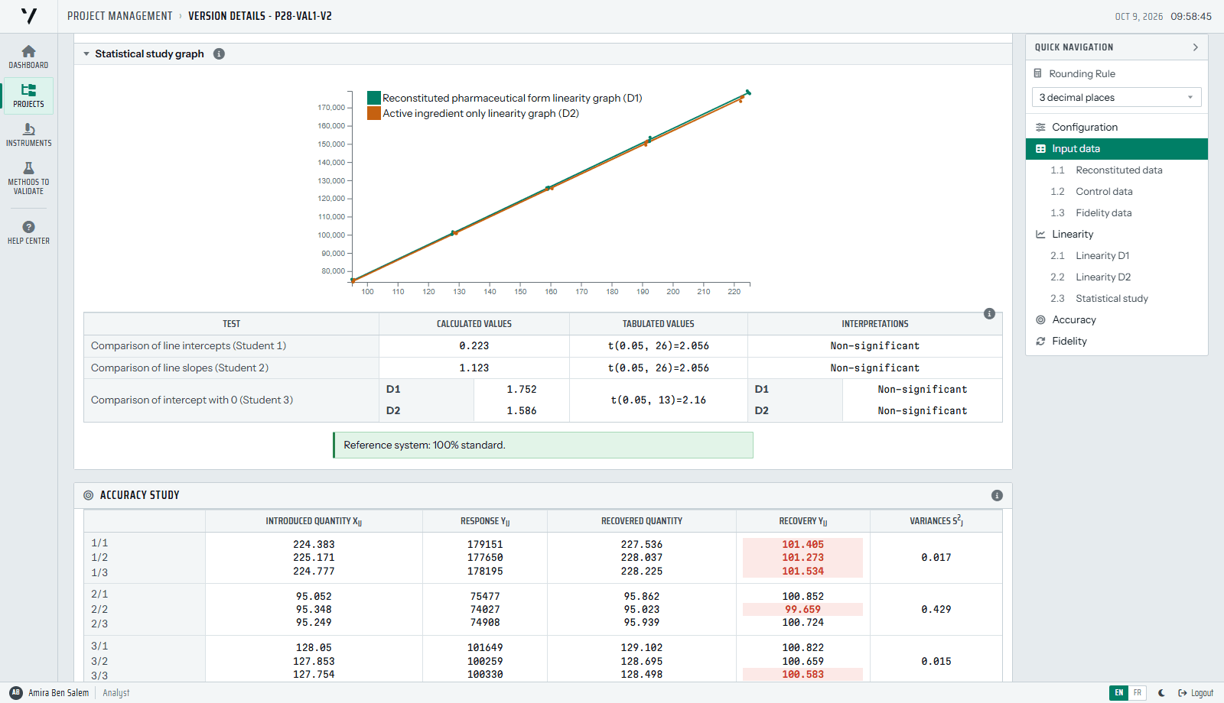The width and height of the screenshot is (1224, 703).
Task: Open the Projects sidebar icon
Action: pos(28,96)
